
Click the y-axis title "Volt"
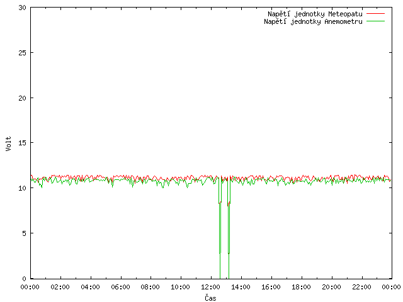(8, 144)
